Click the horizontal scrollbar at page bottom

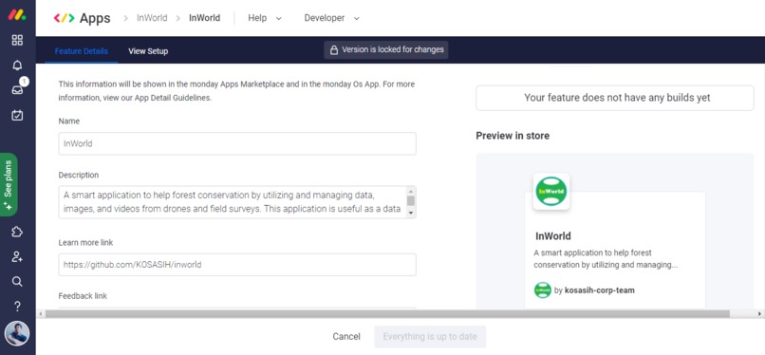tap(387, 314)
